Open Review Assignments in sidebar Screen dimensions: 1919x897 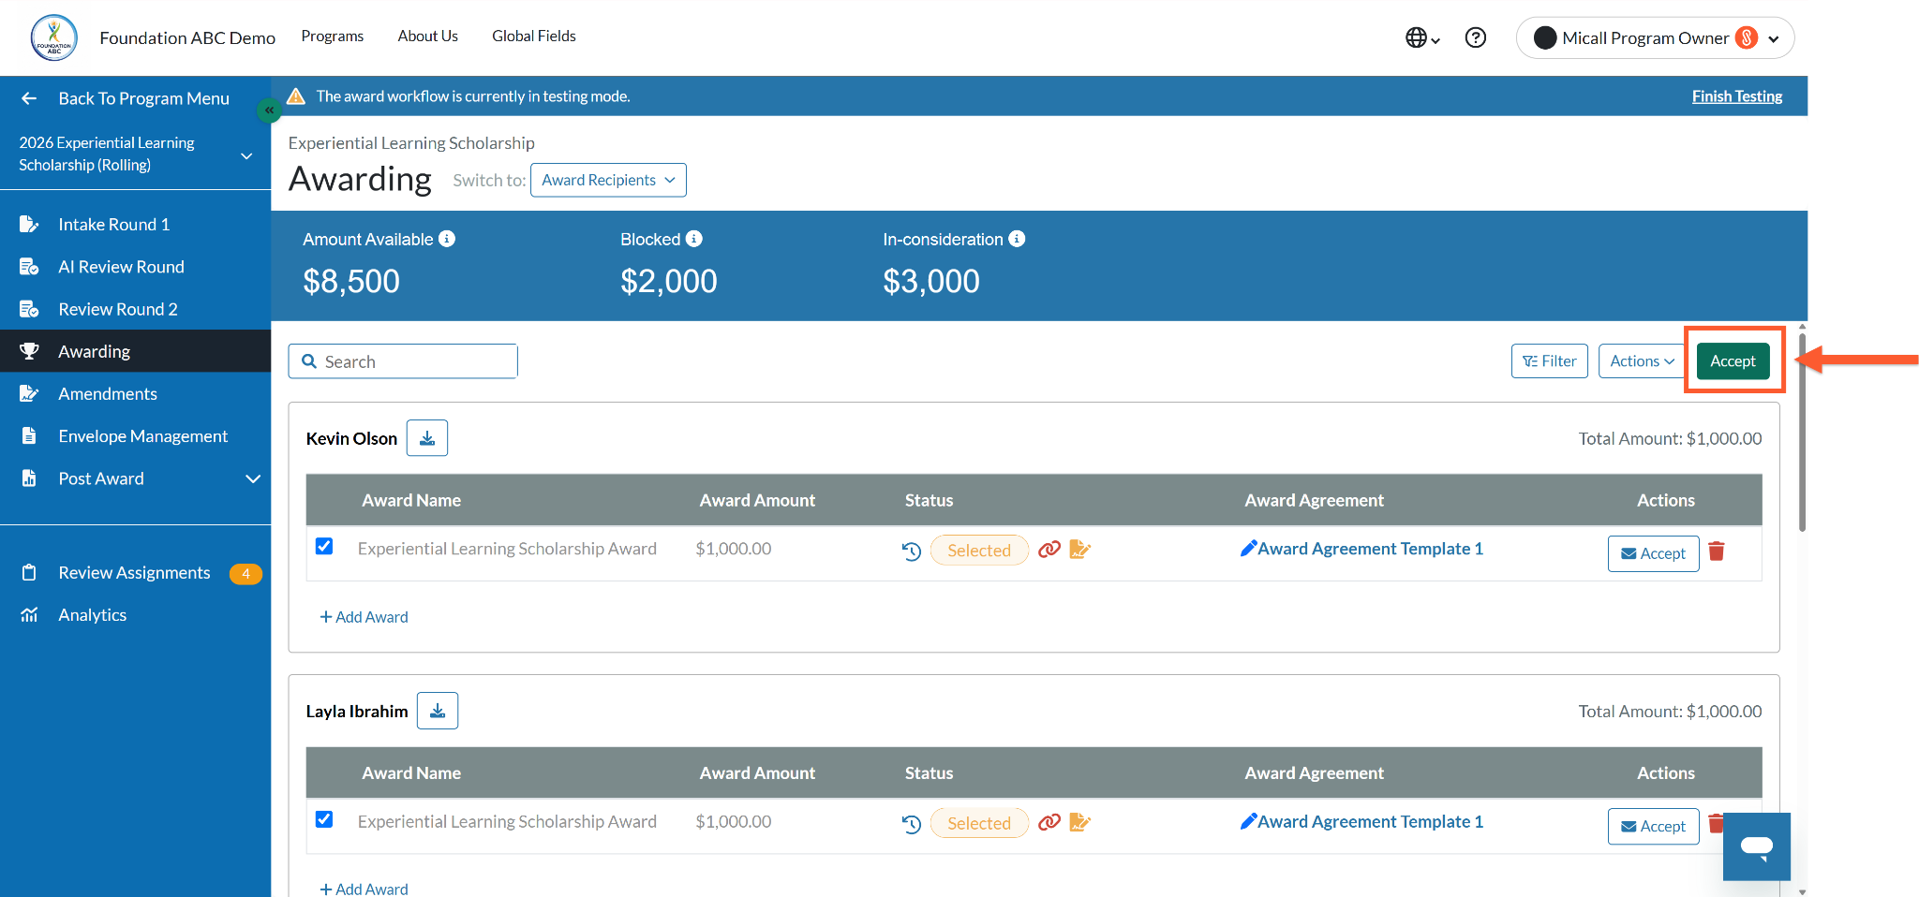point(136,573)
